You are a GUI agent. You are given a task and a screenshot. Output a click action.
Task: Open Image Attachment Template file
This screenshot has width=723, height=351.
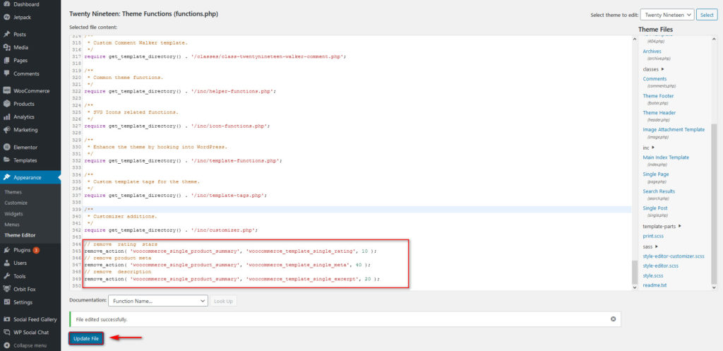(674, 130)
